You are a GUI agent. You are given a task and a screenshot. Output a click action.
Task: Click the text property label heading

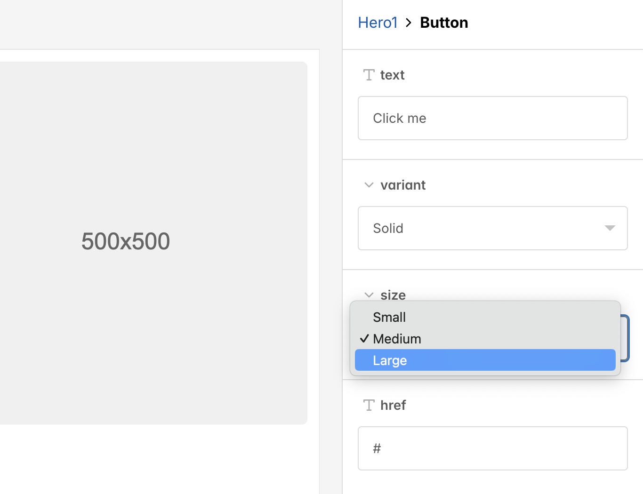[393, 75]
